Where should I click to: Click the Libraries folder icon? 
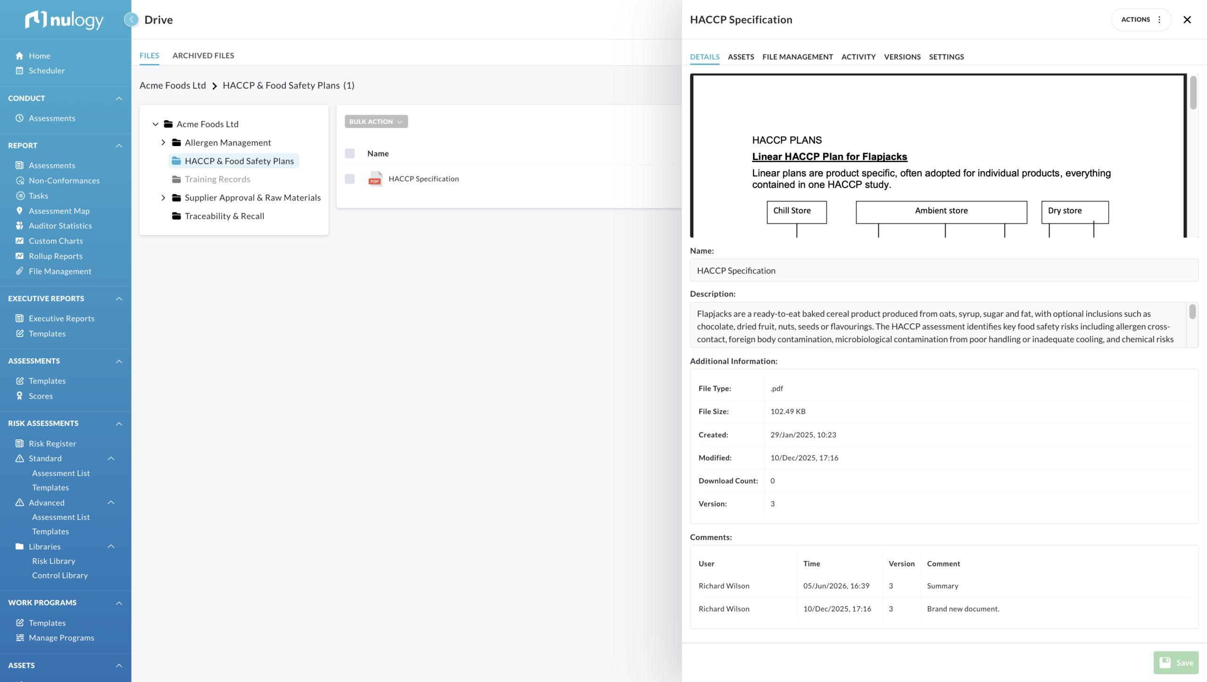[19, 546]
